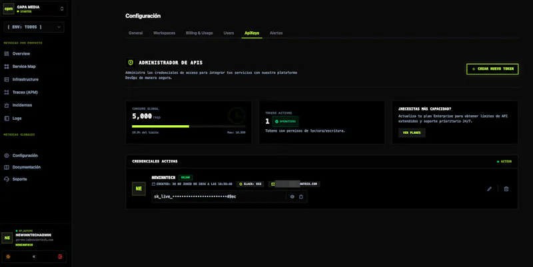The width and height of the screenshot is (533, 267).
Task: Switch to the Alertas tab
Action: [276, 33]
